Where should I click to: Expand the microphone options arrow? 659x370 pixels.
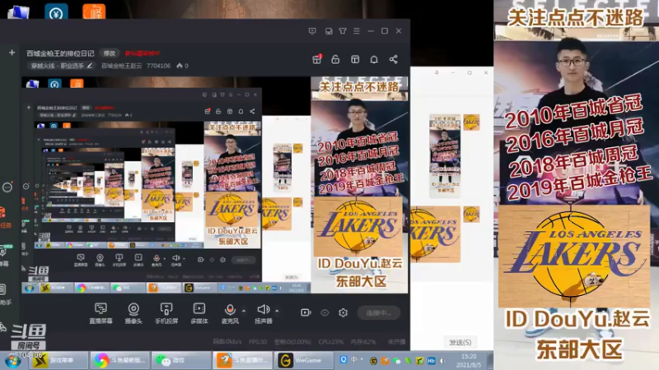click(244, 311)
